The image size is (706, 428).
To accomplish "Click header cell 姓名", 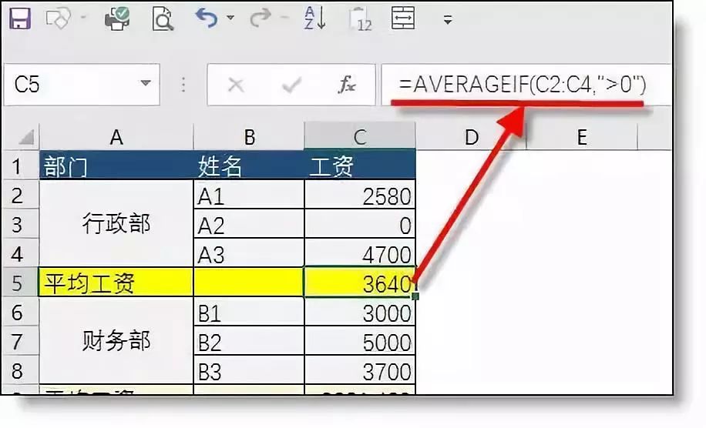I will pos(249,166).
